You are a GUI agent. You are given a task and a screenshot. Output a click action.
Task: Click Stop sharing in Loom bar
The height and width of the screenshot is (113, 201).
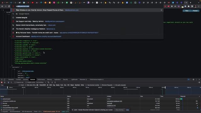(x=119, y=110)
